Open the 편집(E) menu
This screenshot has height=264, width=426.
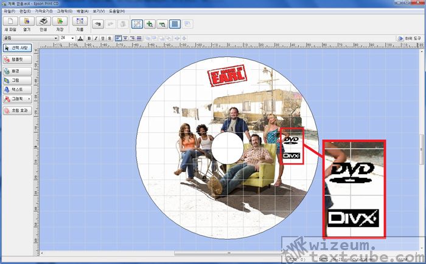point(25,11)
